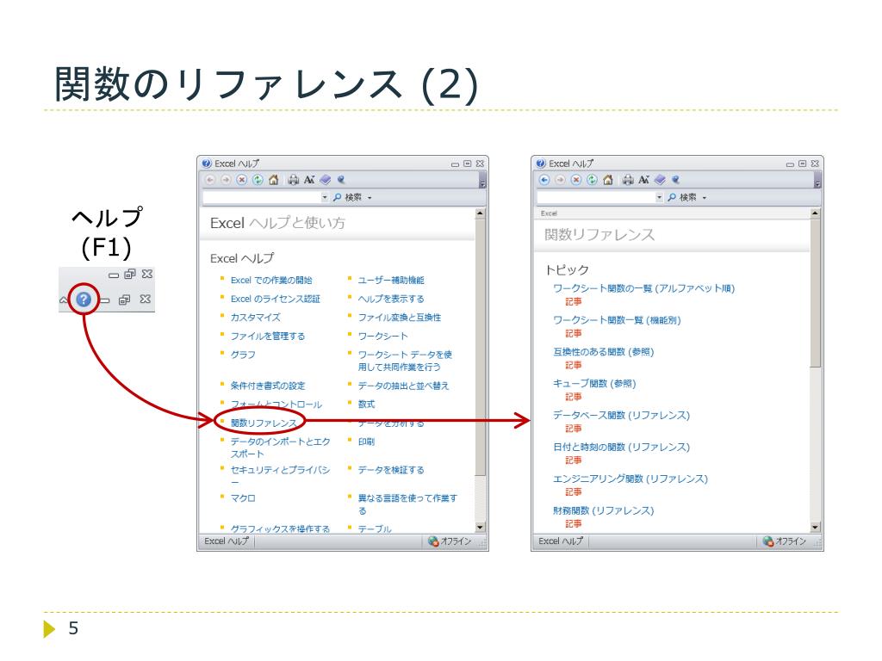Open データベース関数 (リファレンス) topic

coord(621,416)
